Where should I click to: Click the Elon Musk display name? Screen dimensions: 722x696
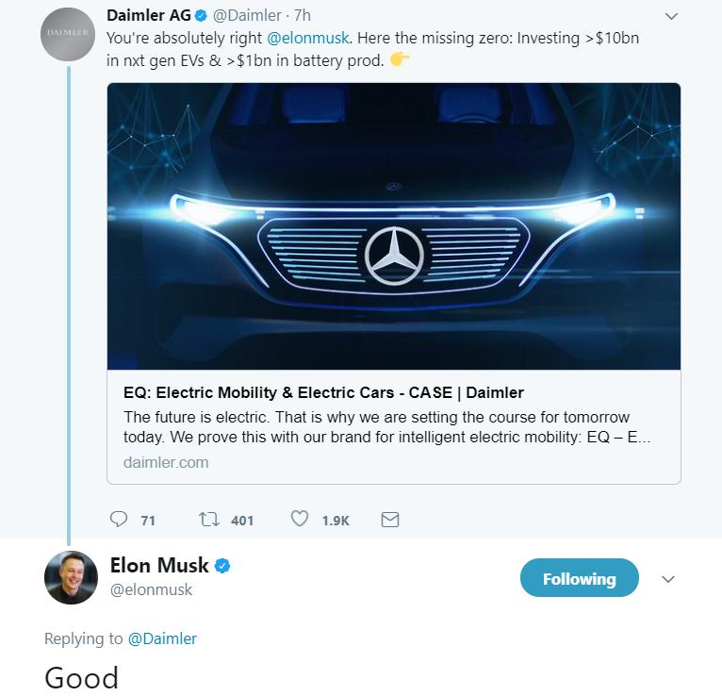coord(157,566)
